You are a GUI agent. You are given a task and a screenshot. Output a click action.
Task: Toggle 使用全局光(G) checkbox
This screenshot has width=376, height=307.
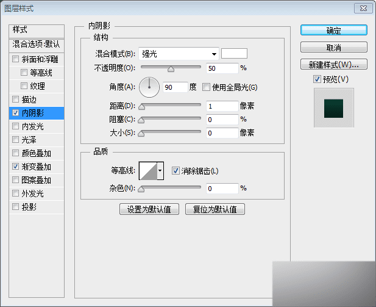tap(206, 87)
